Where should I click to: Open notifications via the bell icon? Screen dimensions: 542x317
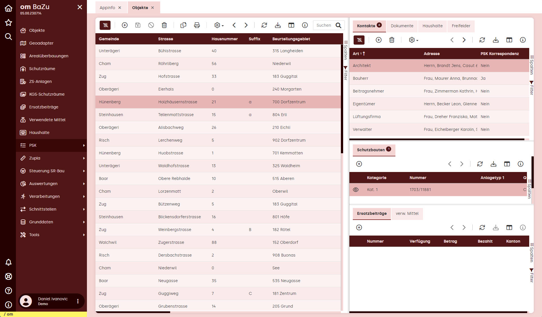9,262
